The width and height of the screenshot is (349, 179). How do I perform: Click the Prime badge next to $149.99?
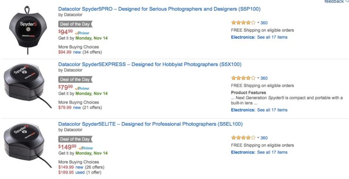(86, 148)
